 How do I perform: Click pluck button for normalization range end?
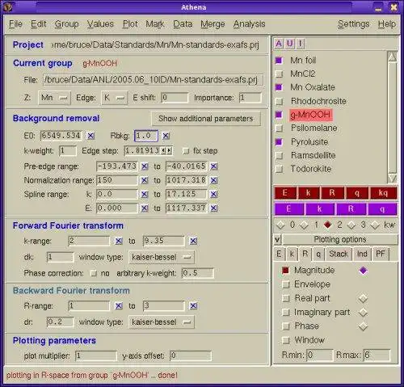point(214,180)
